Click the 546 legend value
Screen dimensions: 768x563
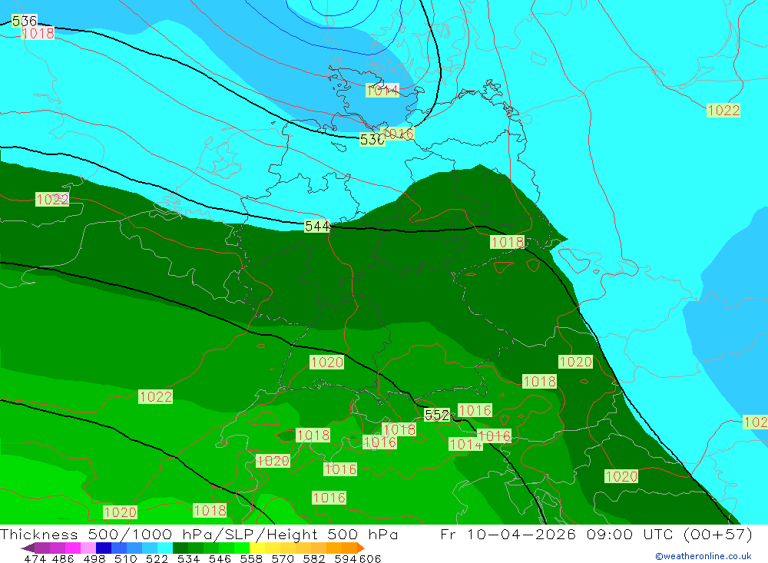click(220, 558)
